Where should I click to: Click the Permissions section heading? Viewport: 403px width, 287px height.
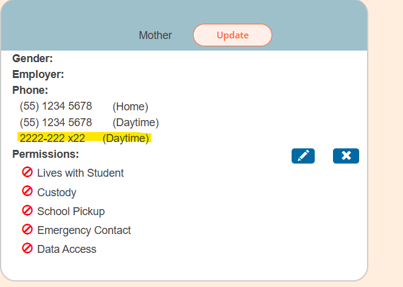point(46,154)
